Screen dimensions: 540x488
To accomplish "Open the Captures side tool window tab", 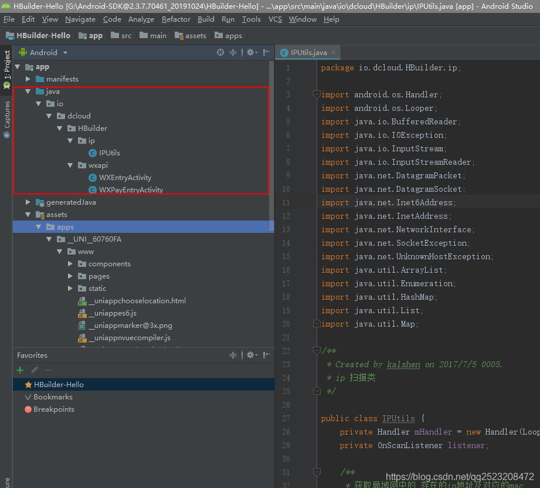I will tap(6, 119).
